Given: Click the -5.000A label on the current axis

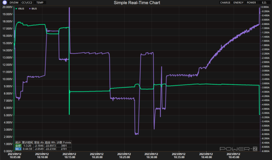Looking at the screenshot, I should pos(265,113).
